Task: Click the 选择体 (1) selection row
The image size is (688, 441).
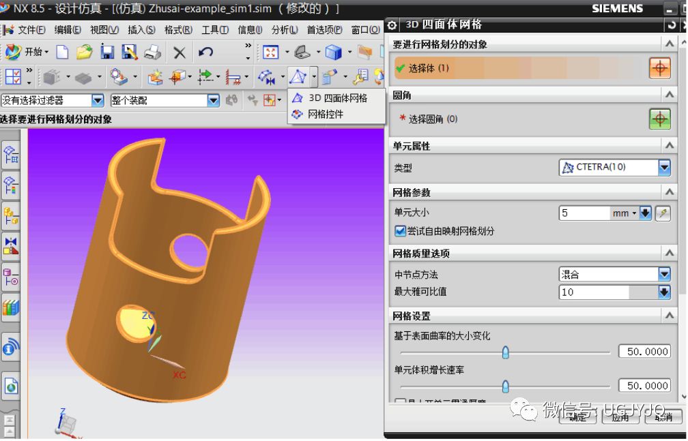Action: 520,68
